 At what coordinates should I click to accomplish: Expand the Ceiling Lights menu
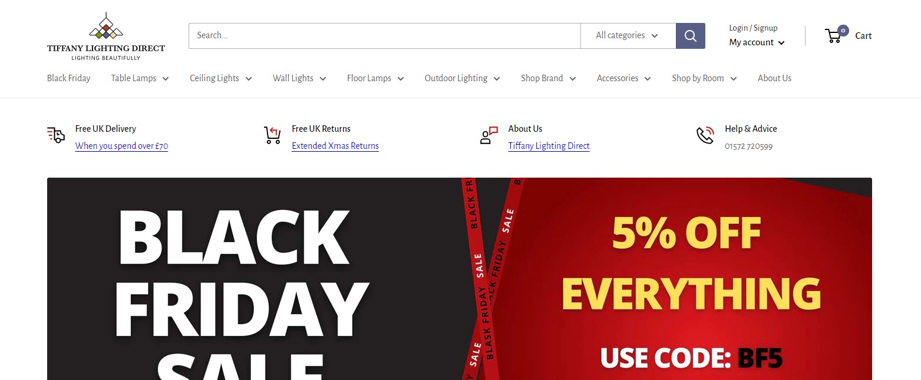[x=220, y=78]
